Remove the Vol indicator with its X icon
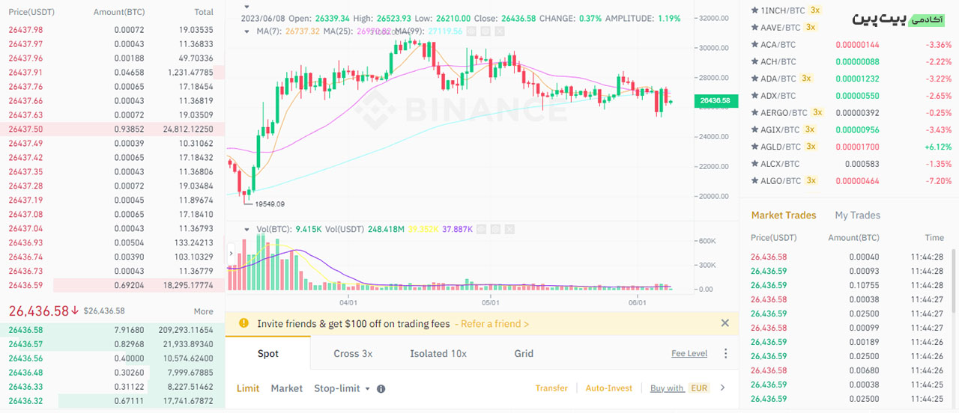Viewport: 959px width, 413px height. 509,229
